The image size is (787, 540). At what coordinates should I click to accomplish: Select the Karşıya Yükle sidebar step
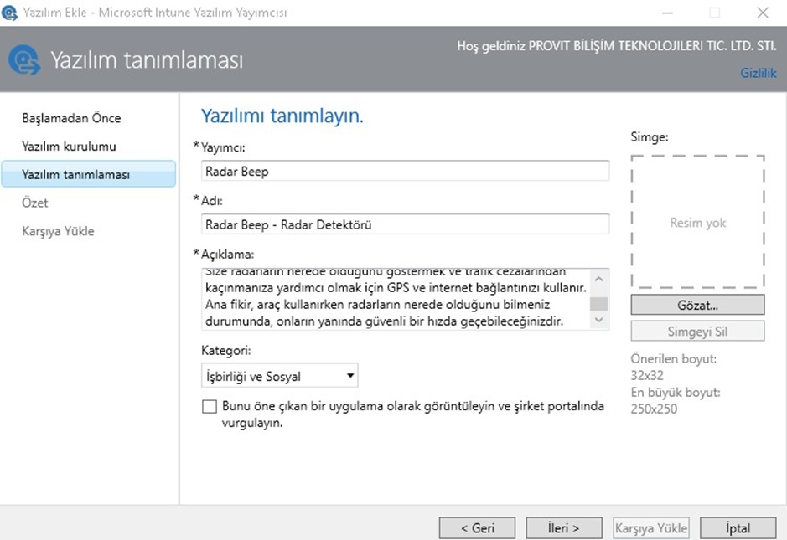[58, 231]
